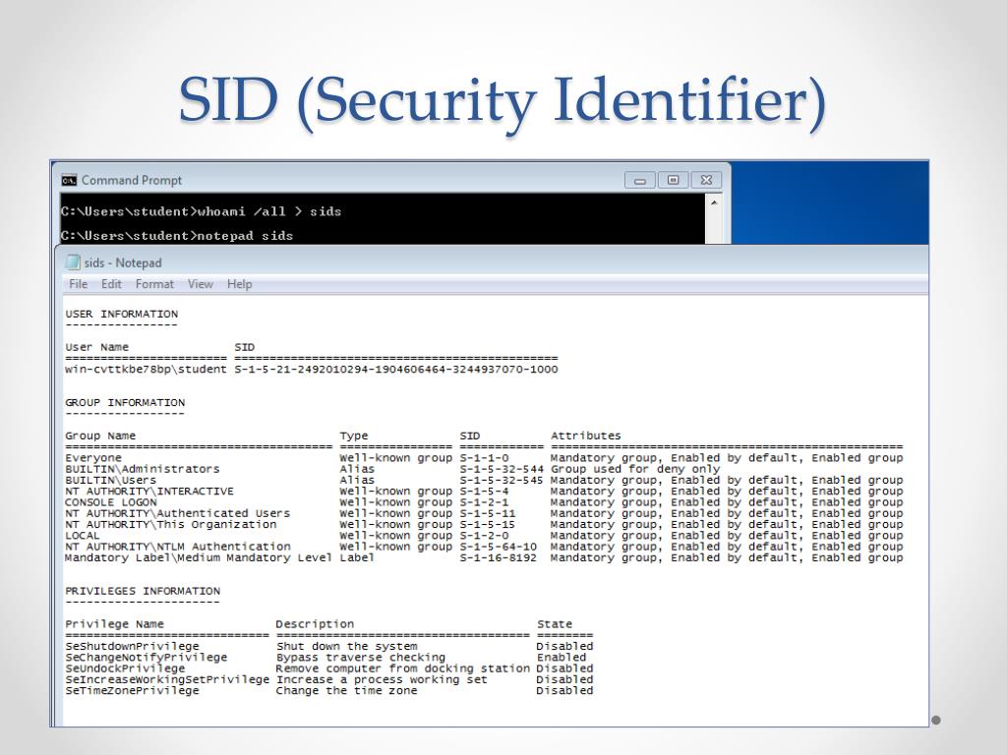Click the USER INFORMATION heading
The width and height of the screenshot is (1007, 755).
121,314
